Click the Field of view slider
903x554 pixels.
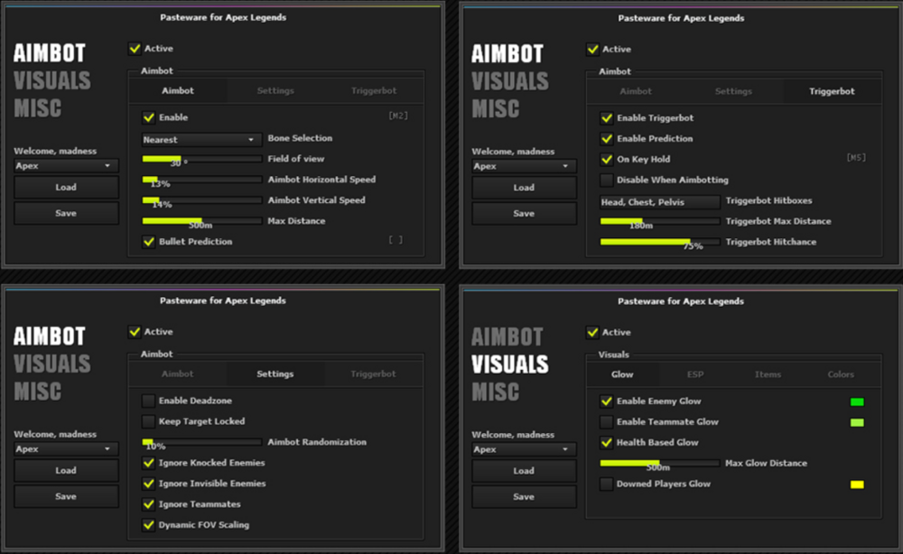click(201, 159)
